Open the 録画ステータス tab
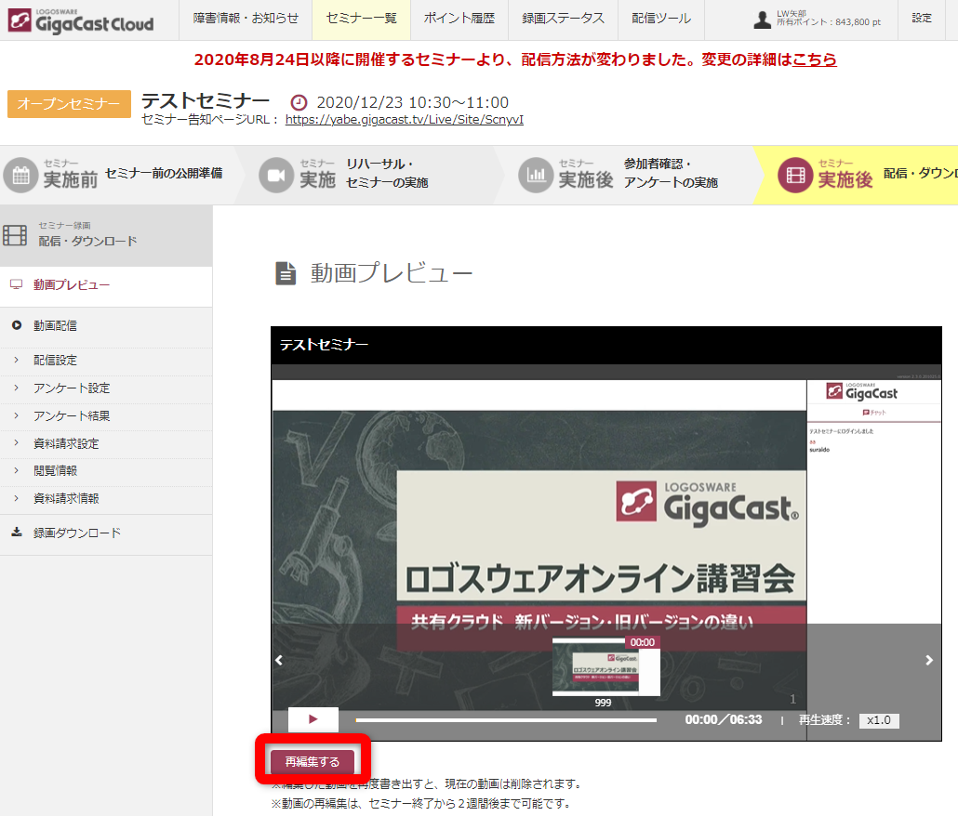This screenshot has width=958, height=816. pos(563,19)
